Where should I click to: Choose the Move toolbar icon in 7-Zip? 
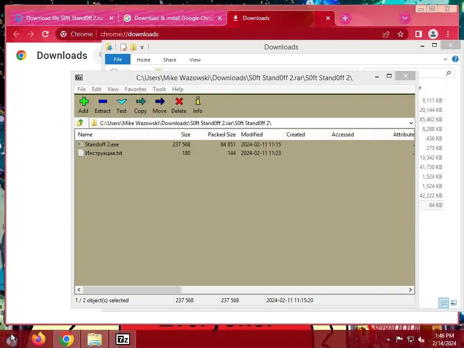pyautogui.click(x=159, y=105)
